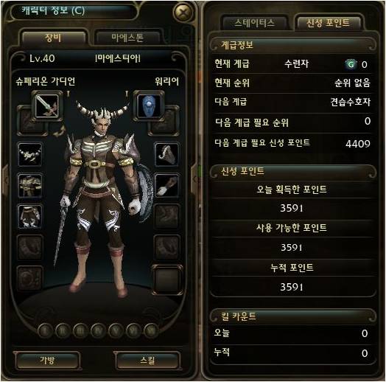Click the empty bottom-right equipment slot

click(x=166, y=280)
